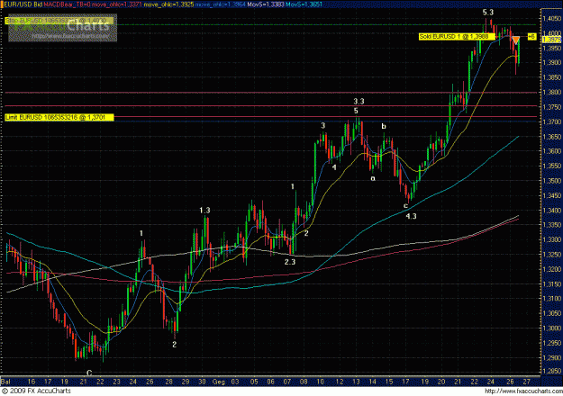Click the 1,3000 price axis label

(x=551, y=328)
